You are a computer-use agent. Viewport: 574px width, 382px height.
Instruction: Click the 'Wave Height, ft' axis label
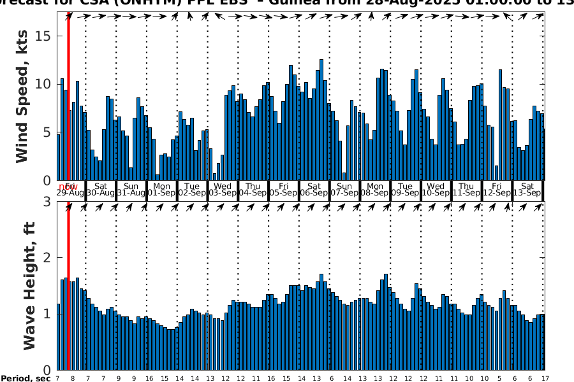tap(29, 286)
